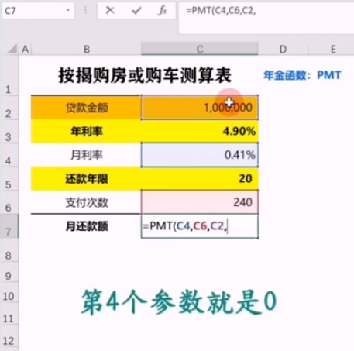Click the title 按揭购房或购车测算表
The width and height of the screenshot is (354, 351).
pos(145,76)
